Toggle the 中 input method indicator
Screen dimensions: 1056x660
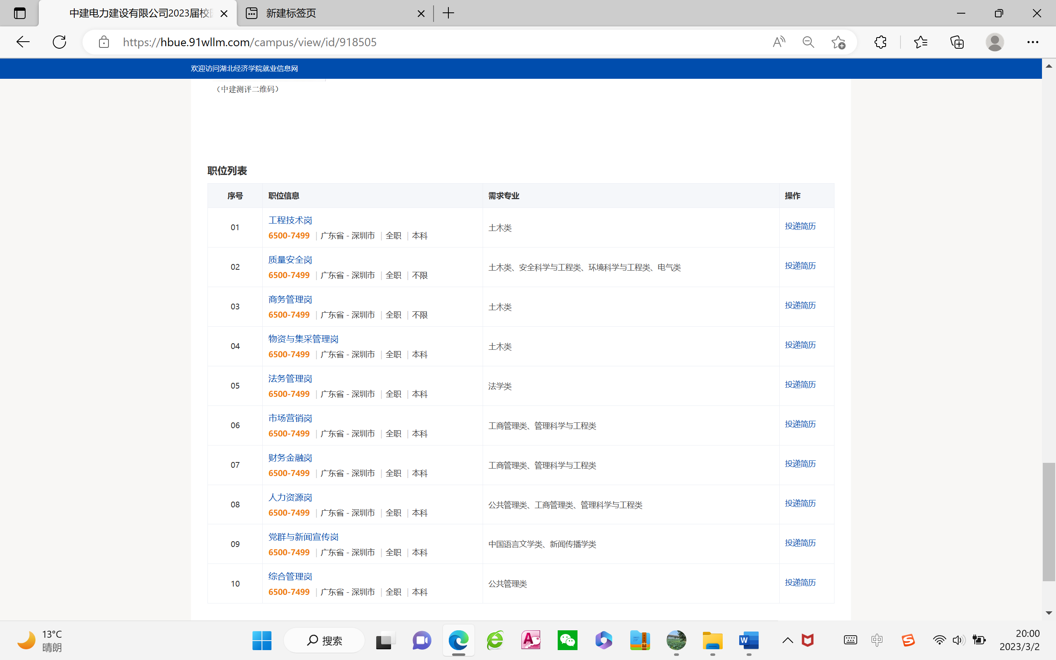point(877,640)
